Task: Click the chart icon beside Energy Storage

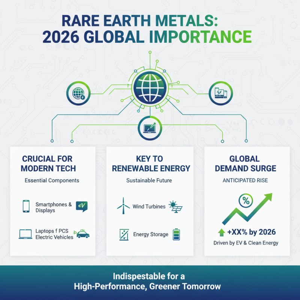Action: tap(124, 235)
